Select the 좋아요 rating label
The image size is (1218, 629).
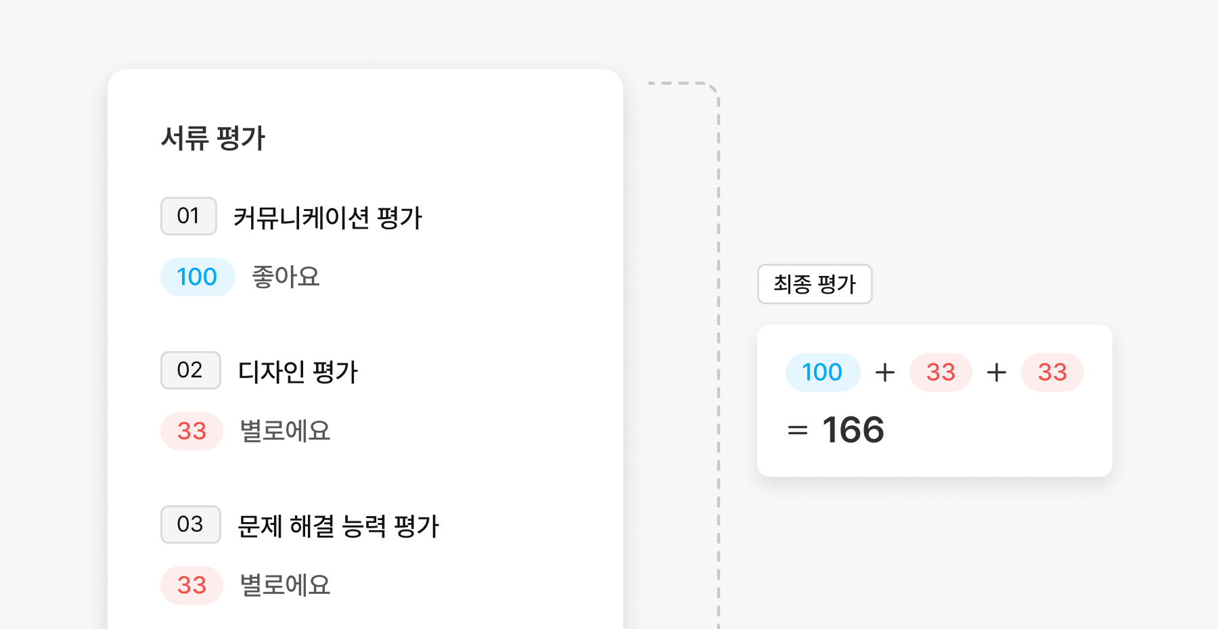286,277
